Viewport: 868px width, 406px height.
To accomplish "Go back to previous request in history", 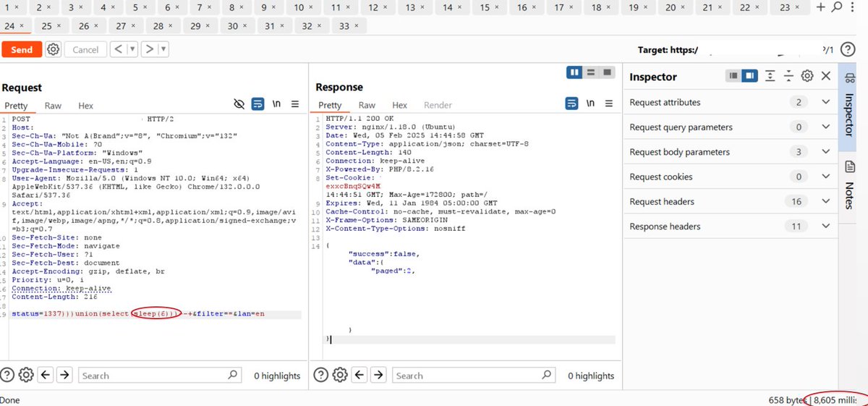I will [x=119, y=50].
